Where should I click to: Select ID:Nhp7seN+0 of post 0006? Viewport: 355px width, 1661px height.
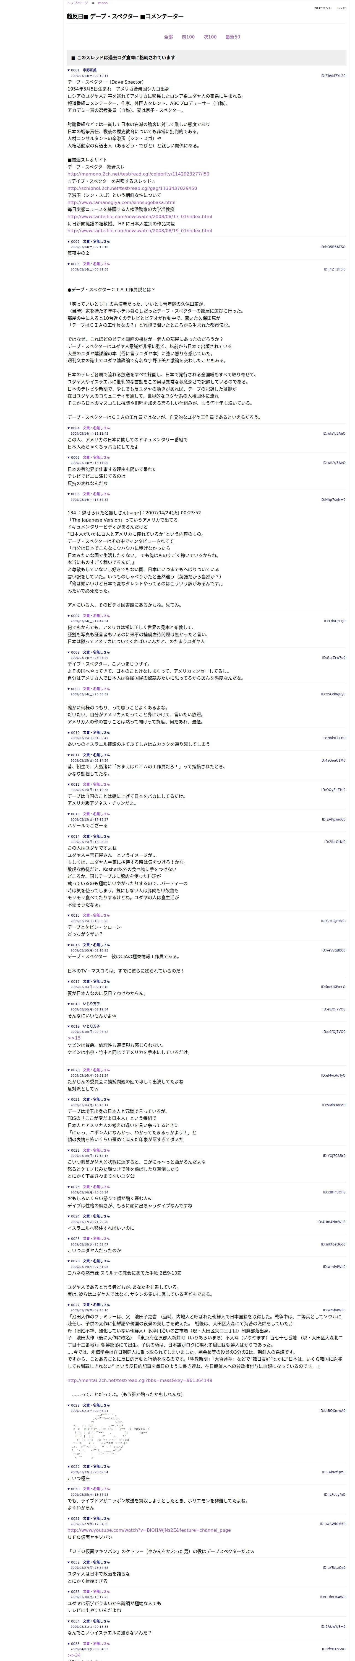tap(333, 500)
